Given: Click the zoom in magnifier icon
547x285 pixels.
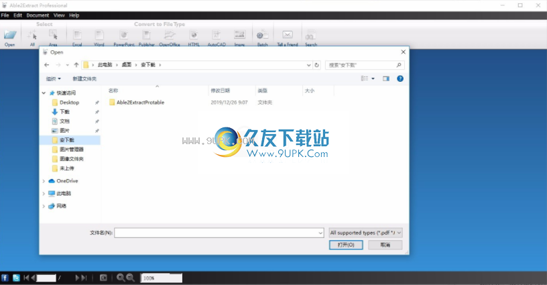Looking at the screenshot, I should click(121, 278).
